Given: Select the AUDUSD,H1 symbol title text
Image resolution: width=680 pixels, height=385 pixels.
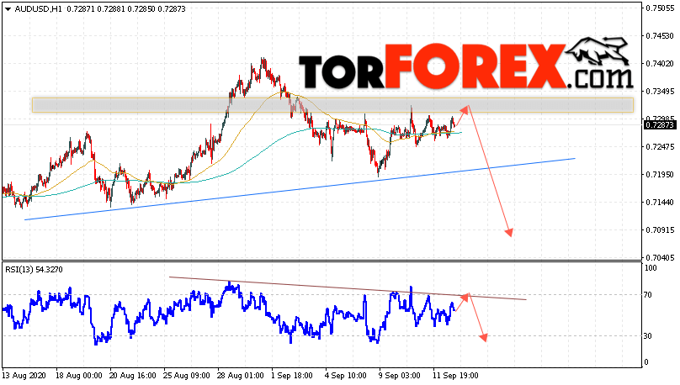Looking at the screenshot, I should tap(39, 8).
